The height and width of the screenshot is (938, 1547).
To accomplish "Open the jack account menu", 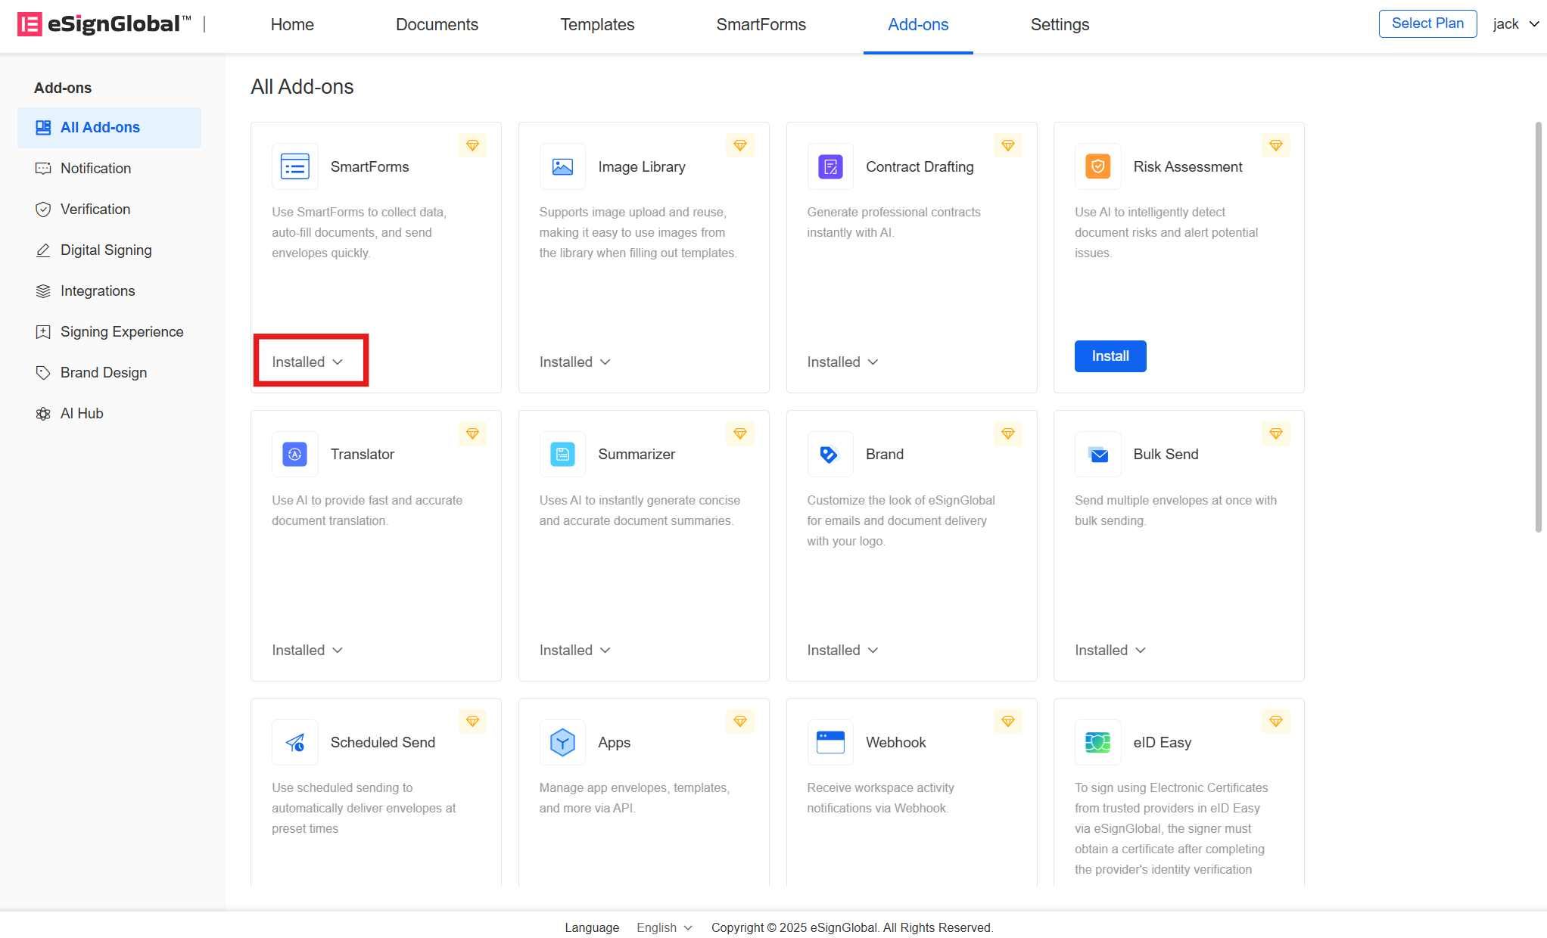I will 1516,24.
